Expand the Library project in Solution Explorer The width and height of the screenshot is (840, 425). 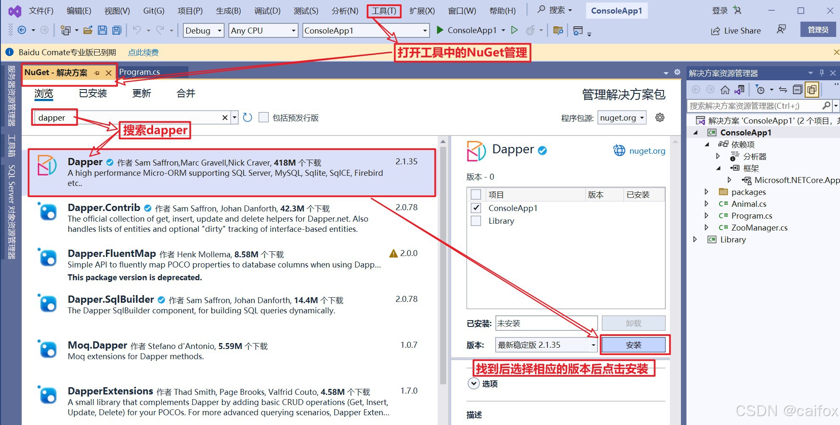click(695, 239)
